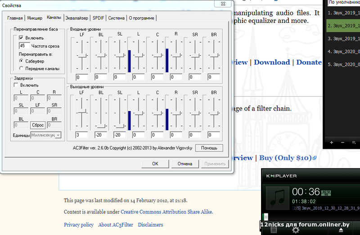The width and height of the screenshot is (360, 235).
Task: Open the Disclaimers link
Action: pos(150,225)
